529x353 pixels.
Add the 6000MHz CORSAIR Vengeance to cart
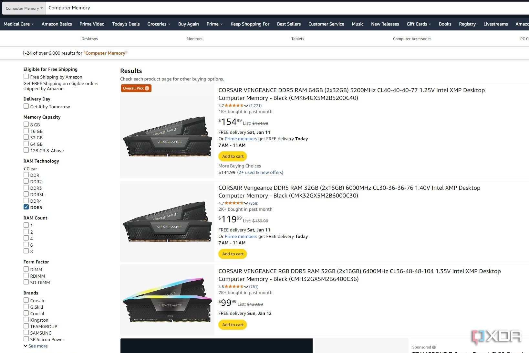(x=233, y=254)
